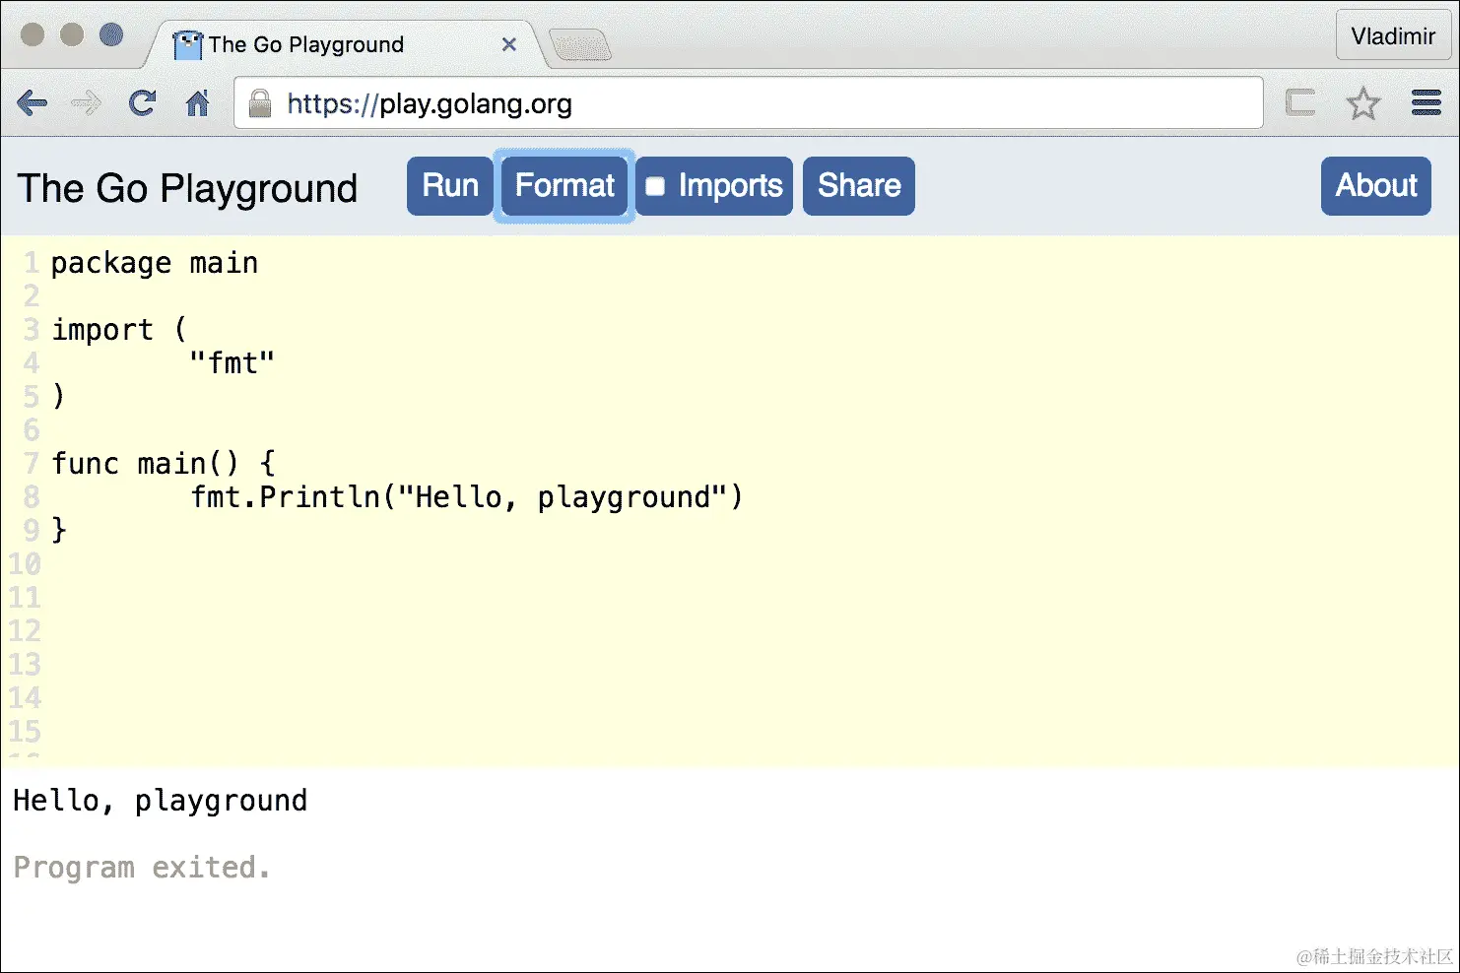Open the Vladimir profile menu
1460x973 pixels.
[x=1393, y=35]
